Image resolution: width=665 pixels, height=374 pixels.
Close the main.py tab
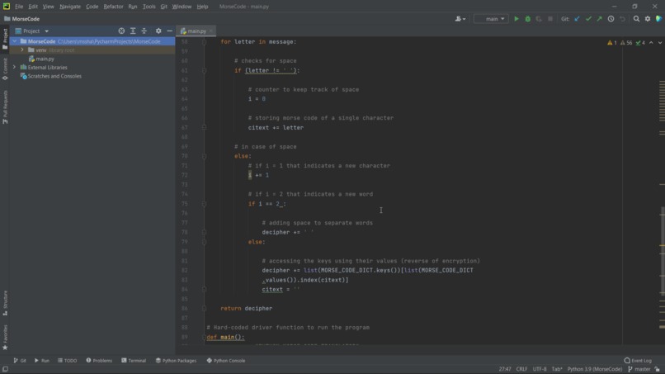(210, 31)
